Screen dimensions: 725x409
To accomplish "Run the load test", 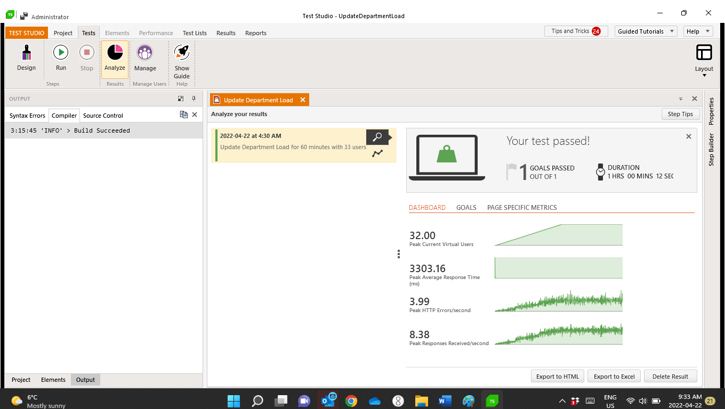I will point(61,58).
